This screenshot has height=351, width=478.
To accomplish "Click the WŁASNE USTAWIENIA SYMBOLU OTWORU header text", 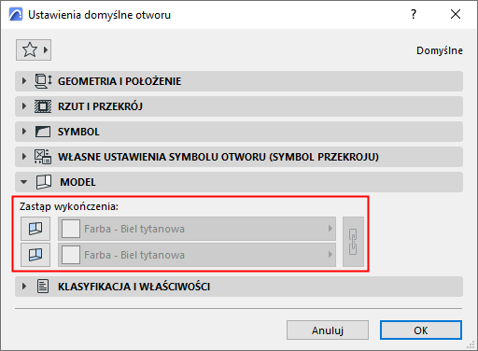I will point(218,157).
